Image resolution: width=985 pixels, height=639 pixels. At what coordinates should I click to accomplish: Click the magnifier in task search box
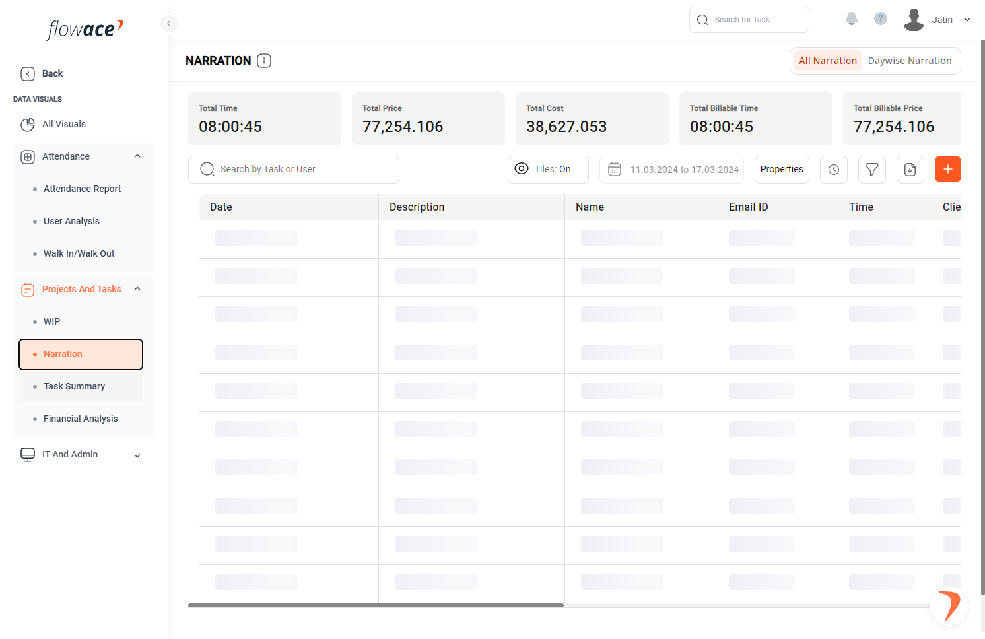[702, 20]
